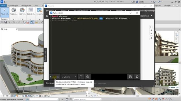
Task: Click 'winsound.SND_FILENAME' in the code
Action: click(116, 18)
